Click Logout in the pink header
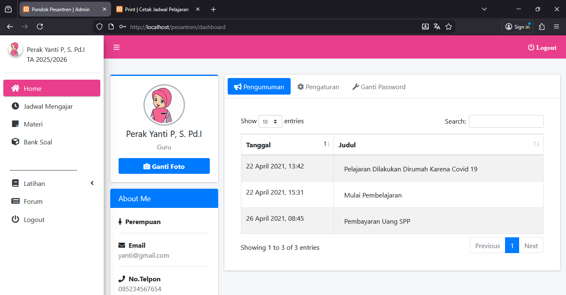This screenshot has width=566, height=295. (542, 47)
